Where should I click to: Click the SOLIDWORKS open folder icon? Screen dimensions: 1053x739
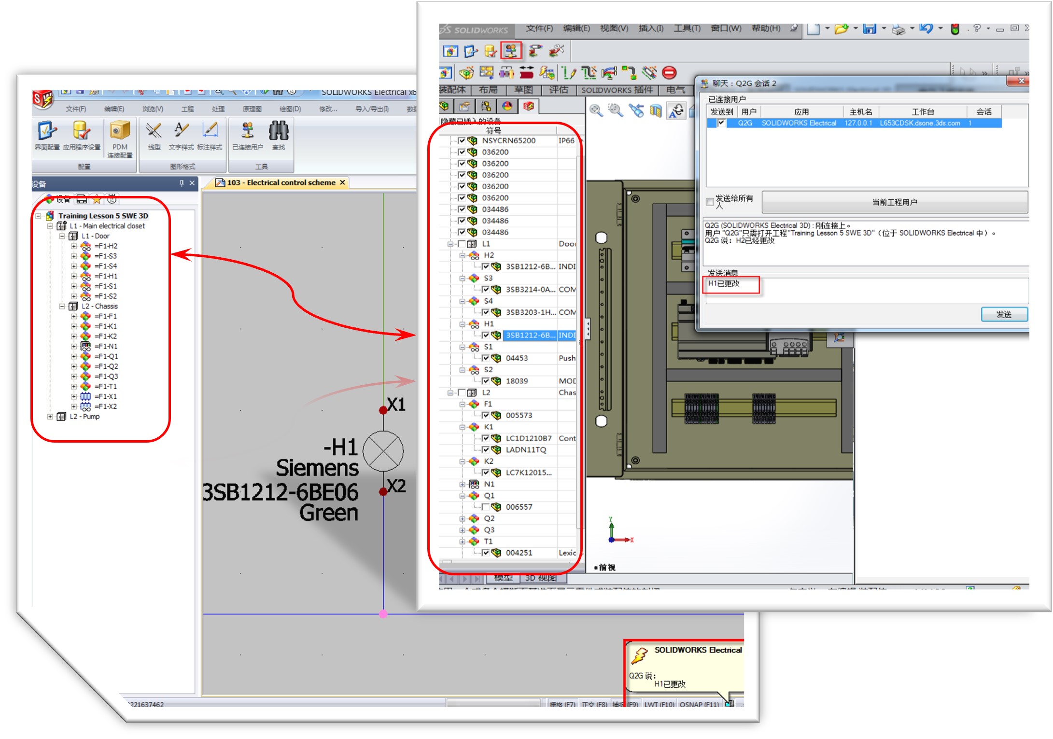click(841, 28)
